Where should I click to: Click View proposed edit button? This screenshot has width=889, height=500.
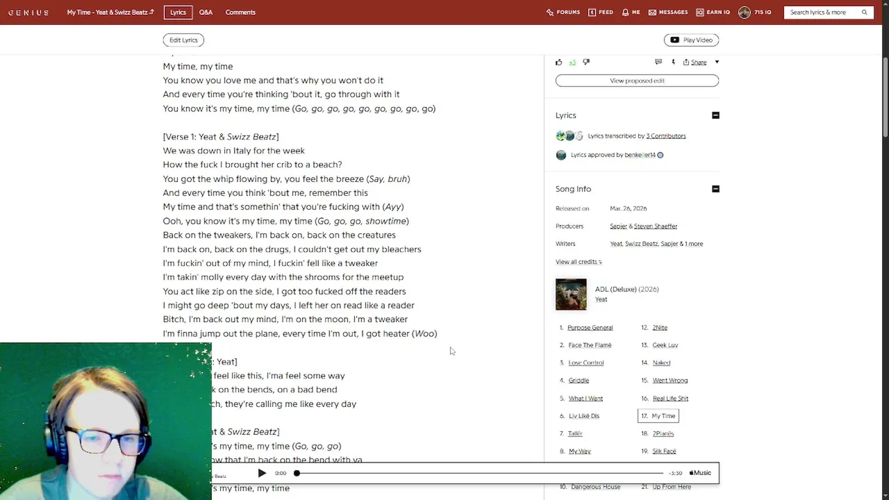[637, 81]
